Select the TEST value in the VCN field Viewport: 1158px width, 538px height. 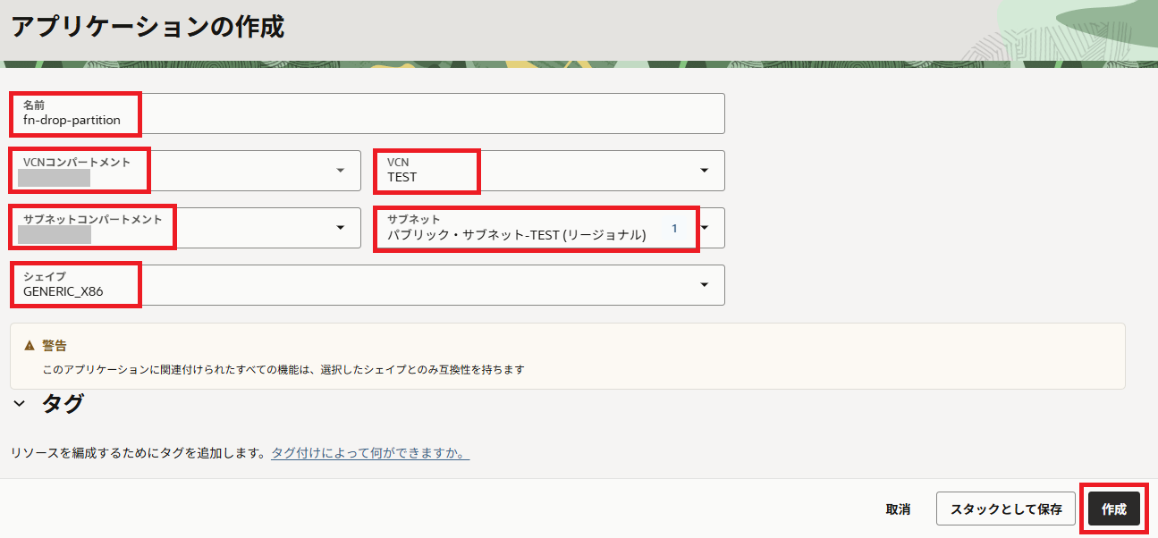[x=402, y=177]
